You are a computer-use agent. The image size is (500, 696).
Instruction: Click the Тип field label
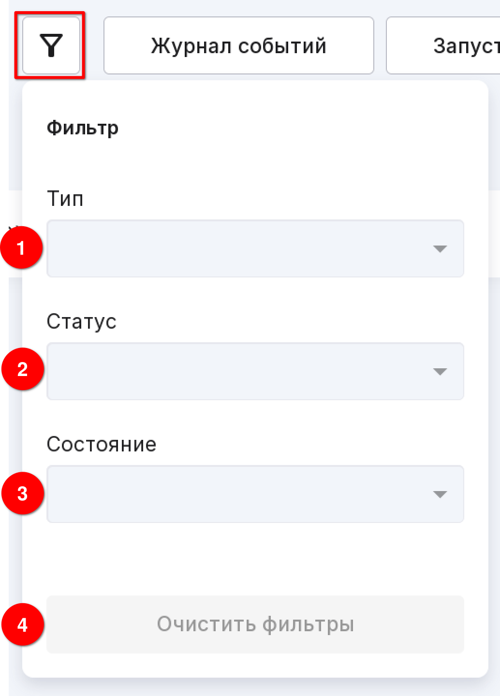pyautogui.click(x=65, y=199)
